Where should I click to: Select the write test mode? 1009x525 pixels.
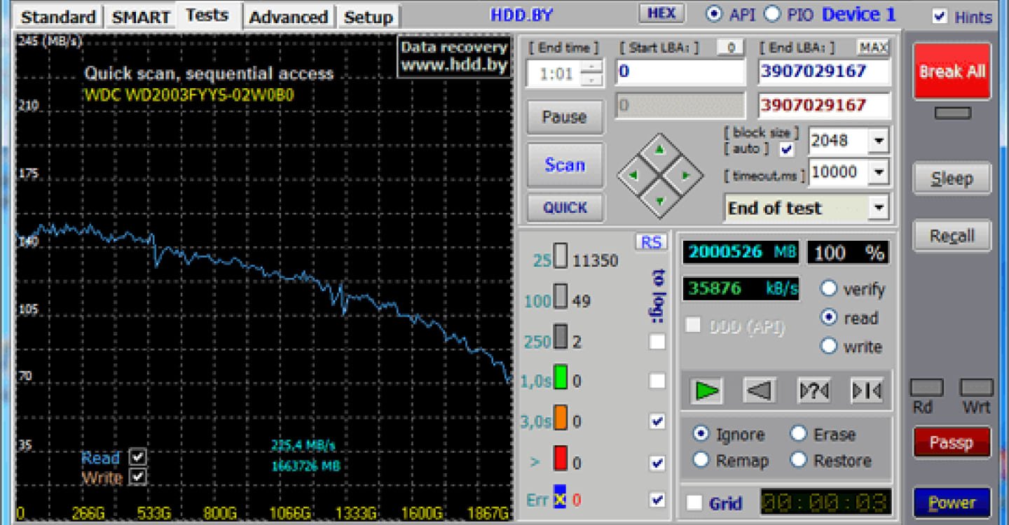(829, 346)
